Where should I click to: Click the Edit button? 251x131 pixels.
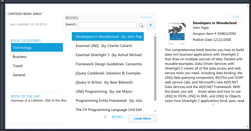(236, 17)
